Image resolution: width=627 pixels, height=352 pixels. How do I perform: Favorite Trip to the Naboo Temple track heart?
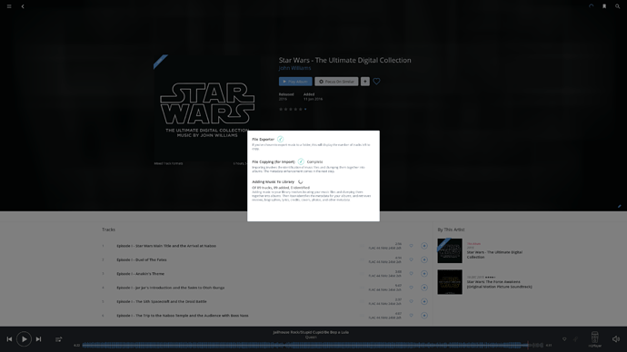pos(411,316)
